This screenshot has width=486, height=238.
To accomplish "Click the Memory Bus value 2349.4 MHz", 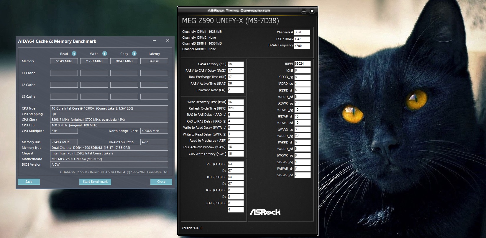I will tap(64, 142).
